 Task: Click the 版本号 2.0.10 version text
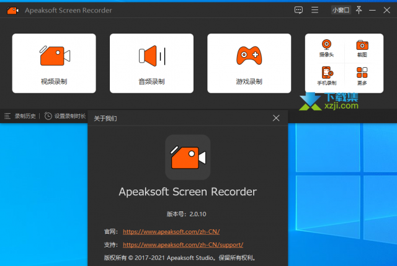coord(186,214)
